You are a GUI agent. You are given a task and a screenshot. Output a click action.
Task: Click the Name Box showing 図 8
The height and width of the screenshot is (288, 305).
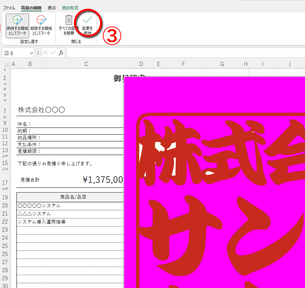(x=15, y=53)
